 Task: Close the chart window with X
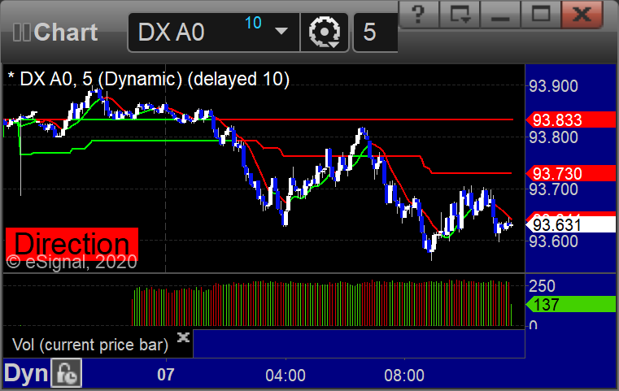(x=582, y=15)
